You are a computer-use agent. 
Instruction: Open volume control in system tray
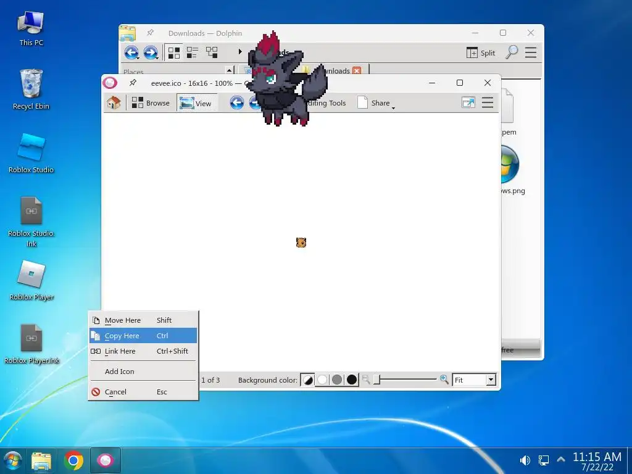pos(525,460)
